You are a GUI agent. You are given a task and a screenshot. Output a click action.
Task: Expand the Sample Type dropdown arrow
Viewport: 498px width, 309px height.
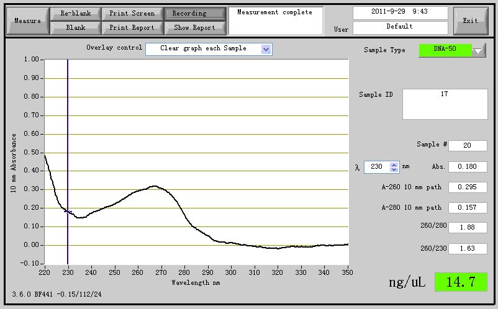(479, 50)
